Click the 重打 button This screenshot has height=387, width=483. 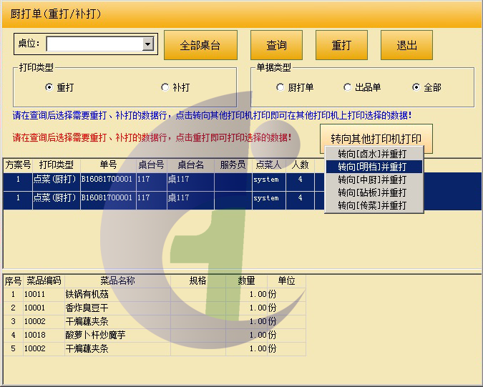pyautogui.click(x=341, y=45)
